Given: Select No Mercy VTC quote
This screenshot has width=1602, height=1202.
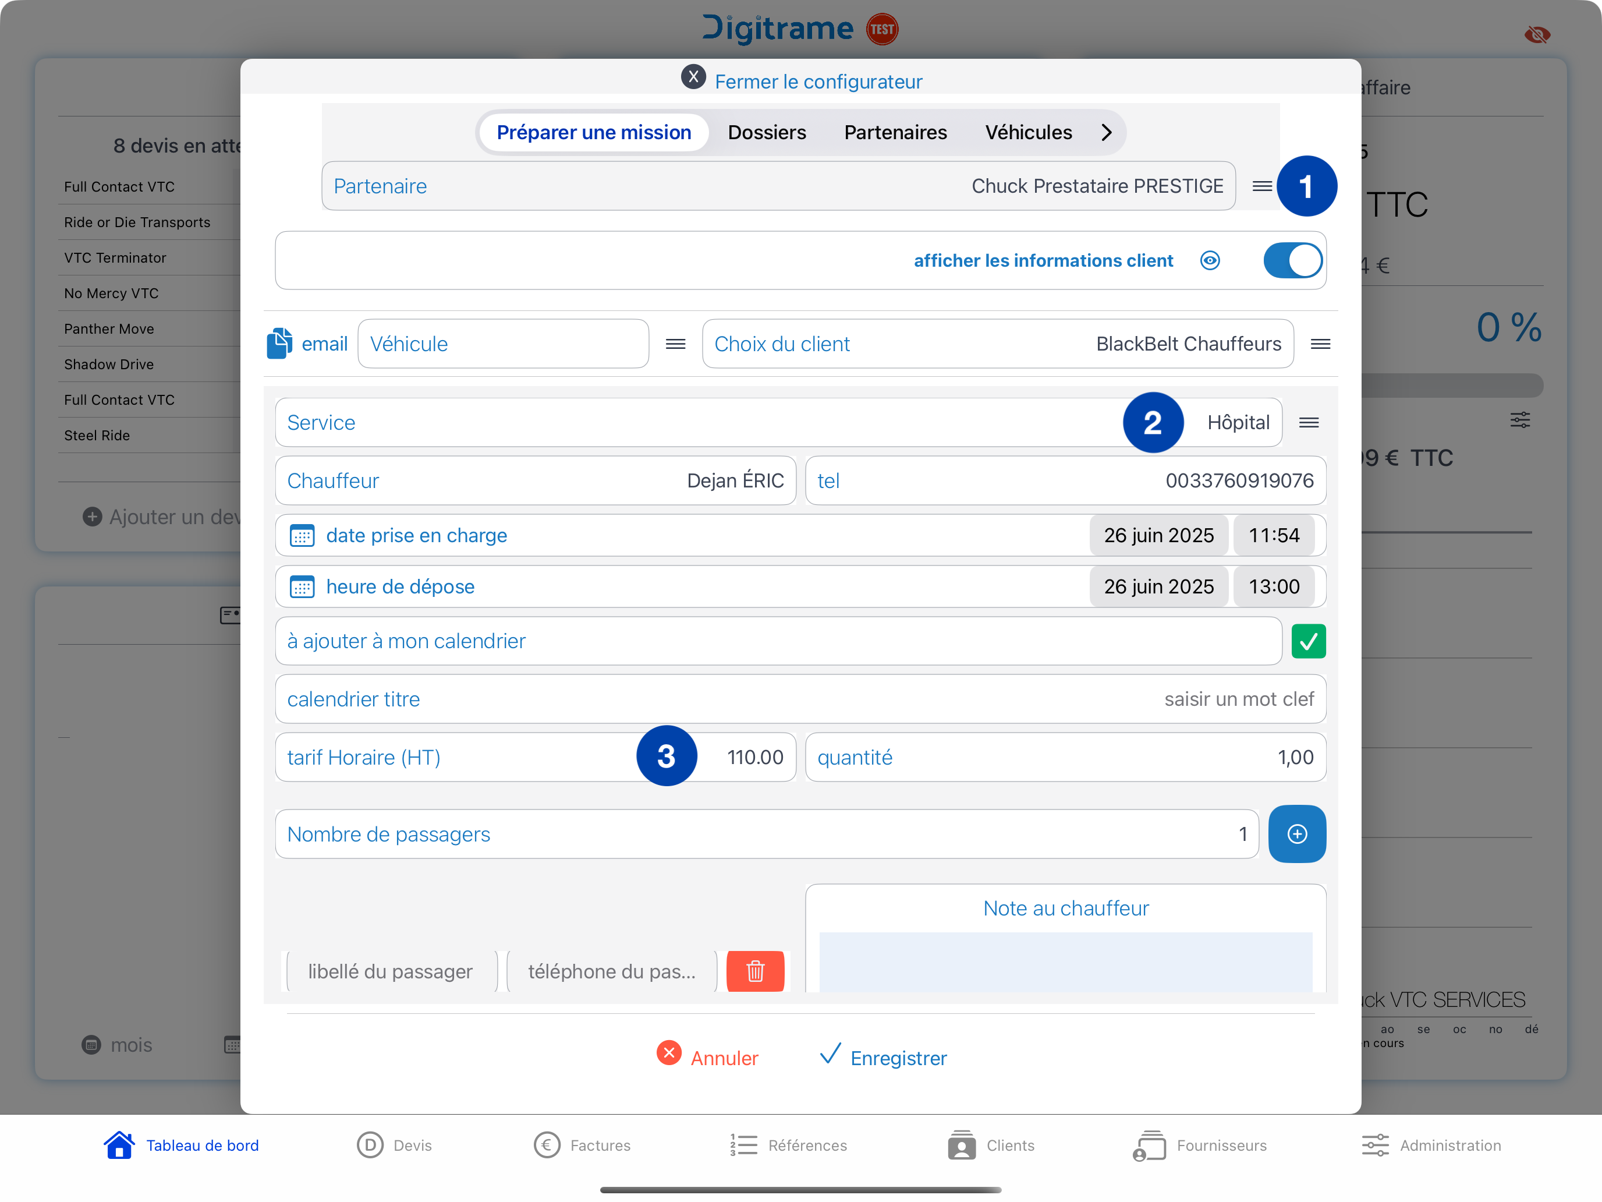Looking at the screenshot, I should (112, 294).
